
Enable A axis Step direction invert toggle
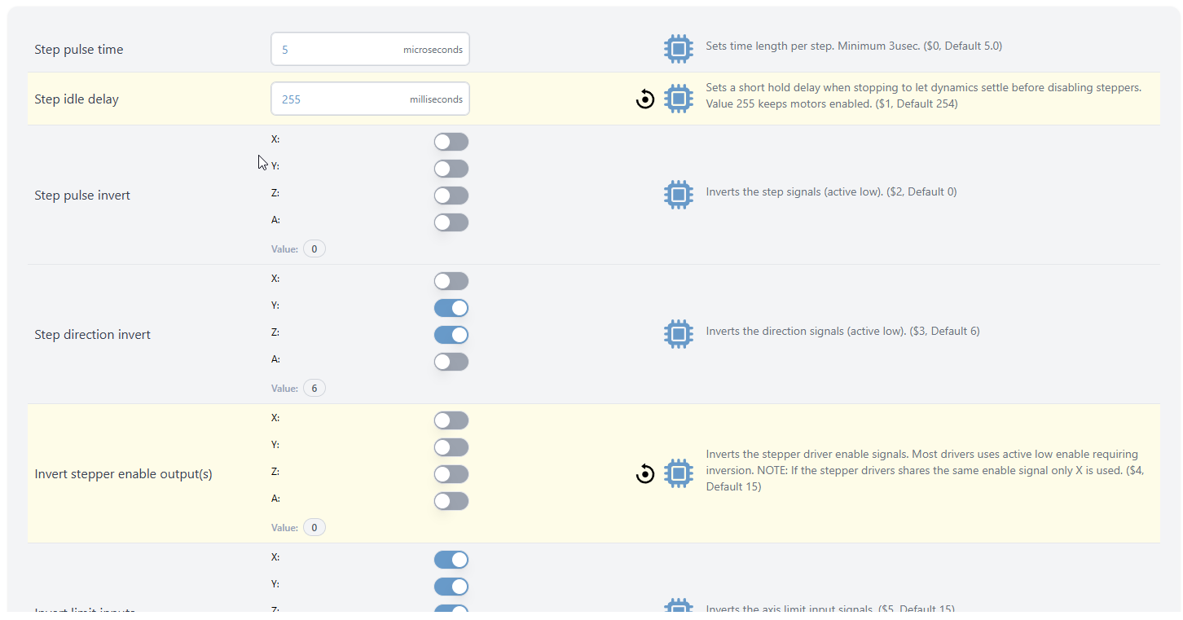451,362
